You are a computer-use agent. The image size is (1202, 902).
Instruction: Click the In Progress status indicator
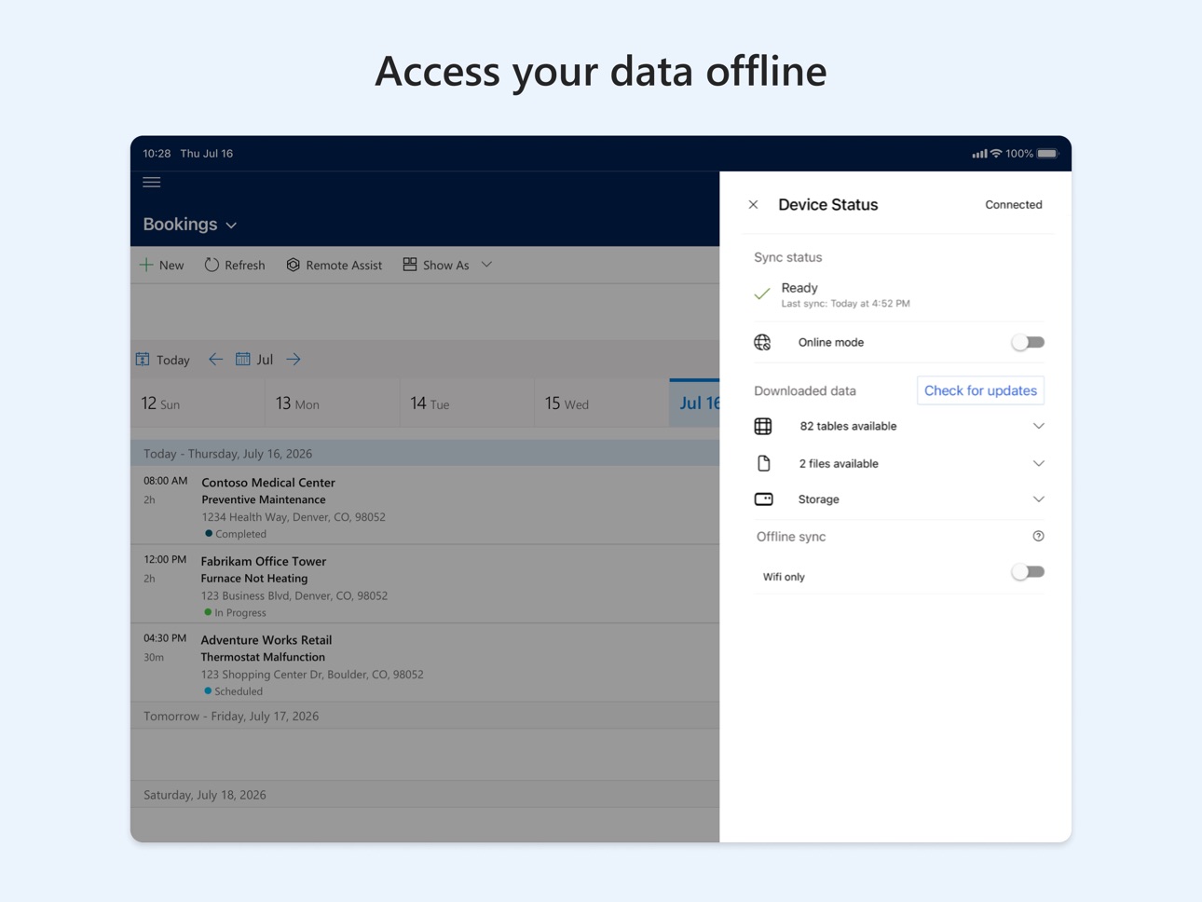click(236, 612)
